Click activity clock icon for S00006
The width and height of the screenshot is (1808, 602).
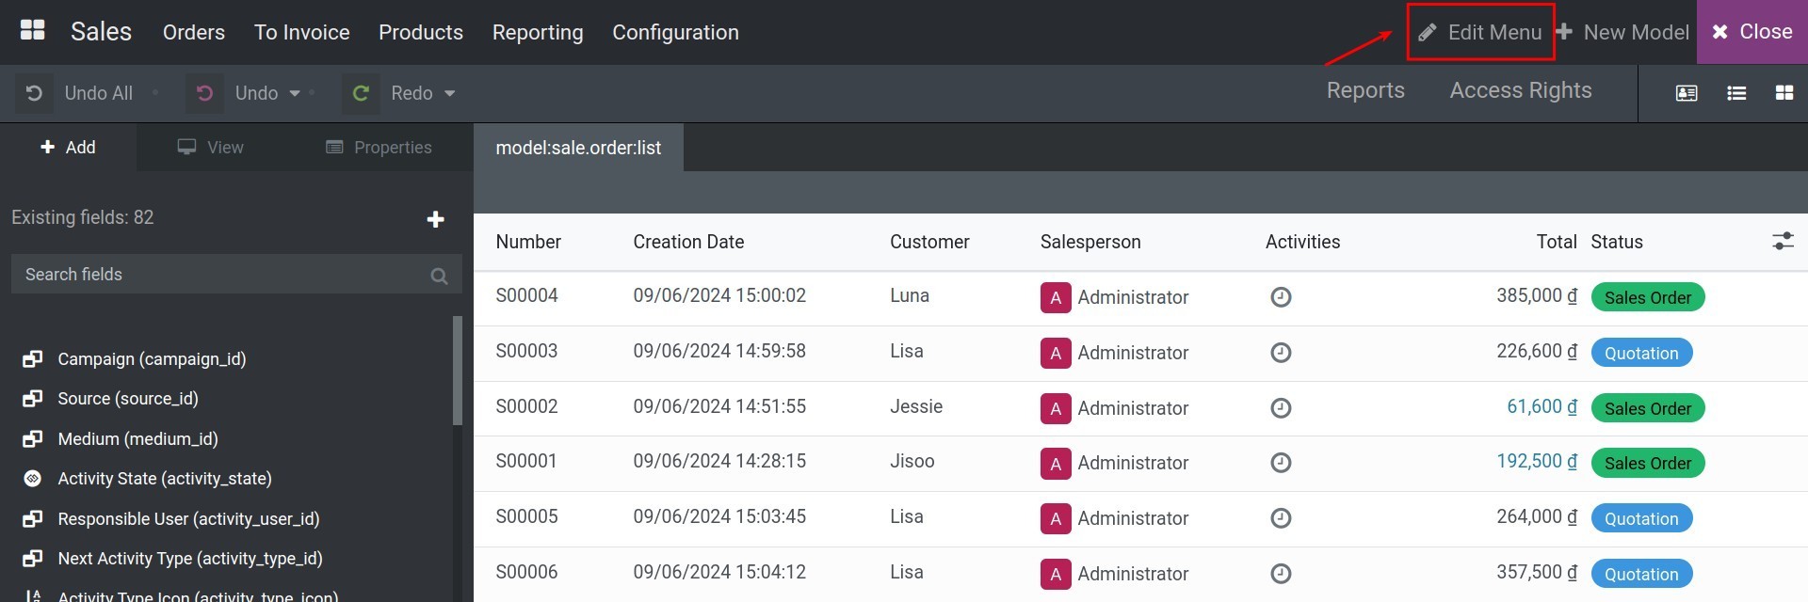[1281, 574]
